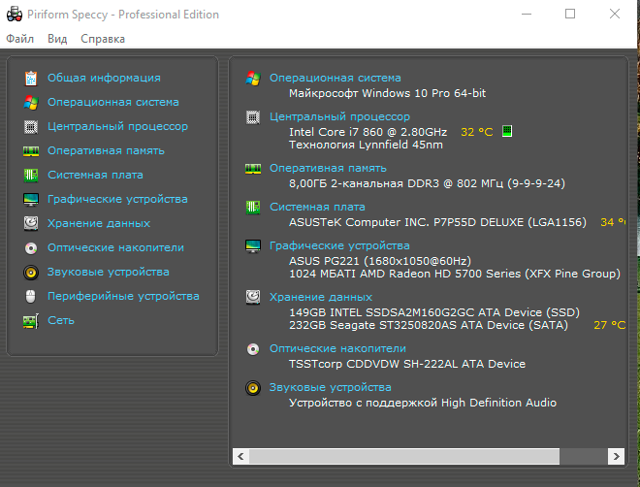640x487 pixels.
Task: Click Центральный процессор heading in summary
Action: (339, 116)
